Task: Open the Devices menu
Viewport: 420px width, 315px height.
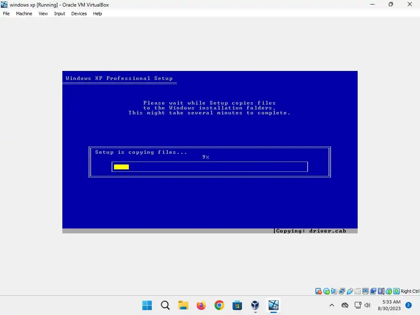Action: tap(79, 14)
